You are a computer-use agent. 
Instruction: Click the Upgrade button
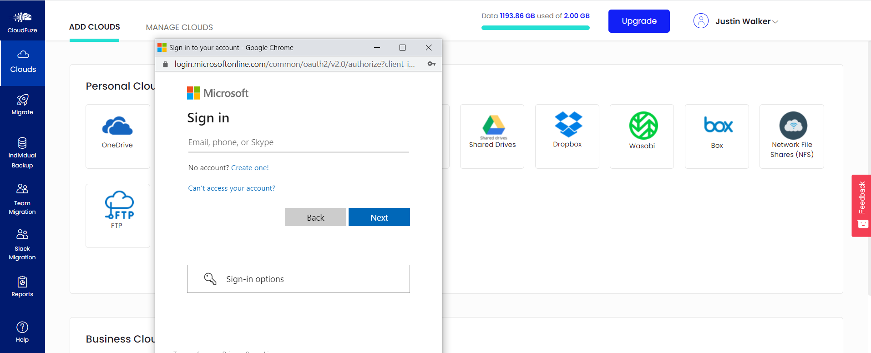tap(639, 21)
